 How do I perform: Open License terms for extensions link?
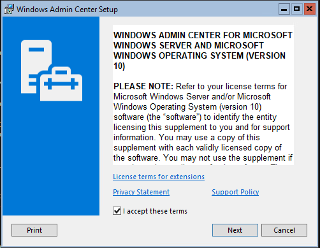point(159,177)
